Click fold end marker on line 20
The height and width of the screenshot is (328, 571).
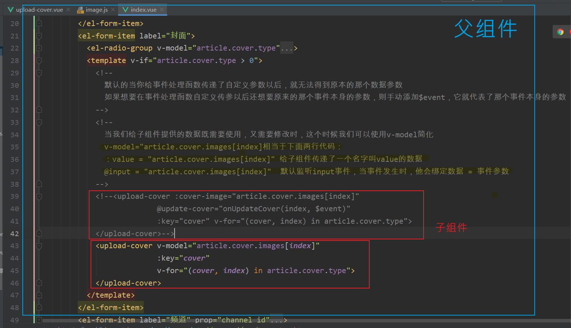pos(39,23)
